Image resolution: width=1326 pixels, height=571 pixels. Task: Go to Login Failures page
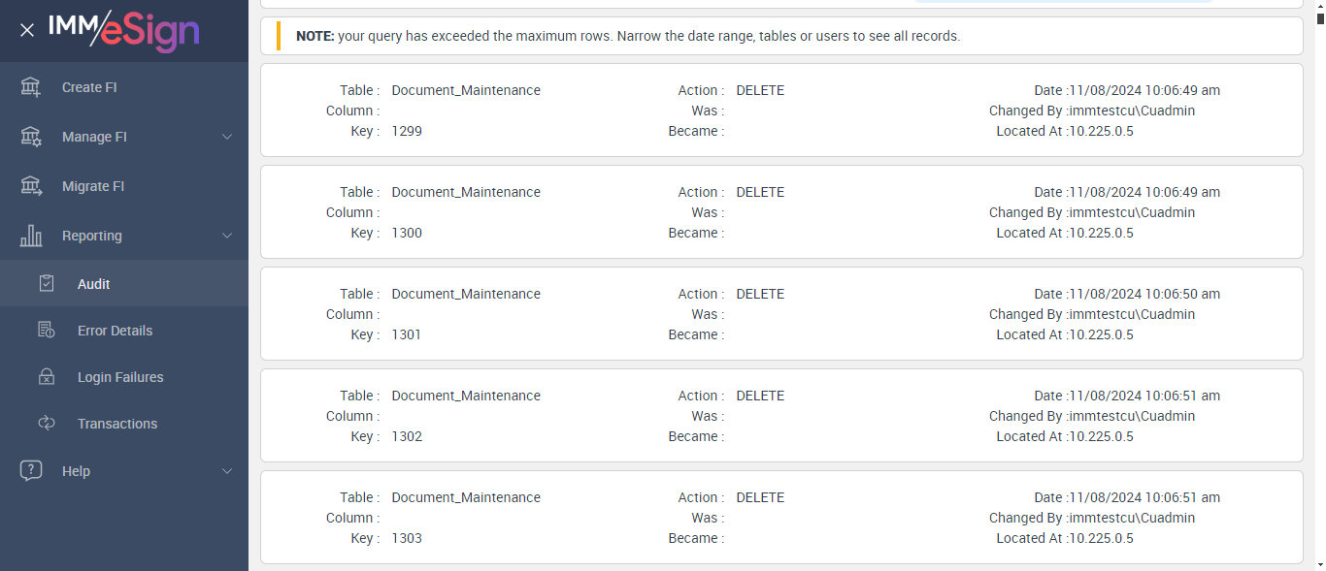coord(120,377)
